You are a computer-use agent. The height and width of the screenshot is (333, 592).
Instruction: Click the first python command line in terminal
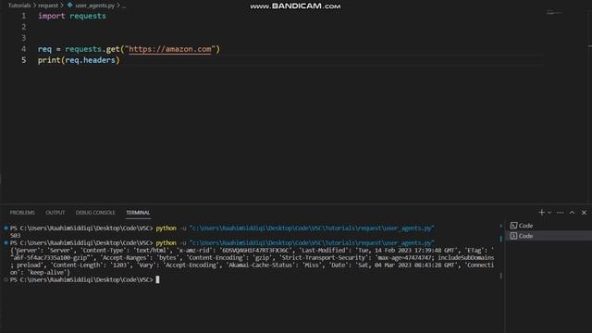pyautogui.click(x=222, y=228)
